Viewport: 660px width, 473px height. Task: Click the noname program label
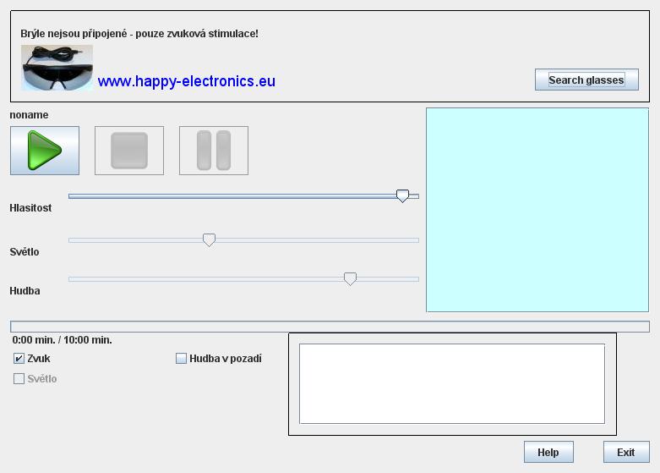(x=30, y=115)
